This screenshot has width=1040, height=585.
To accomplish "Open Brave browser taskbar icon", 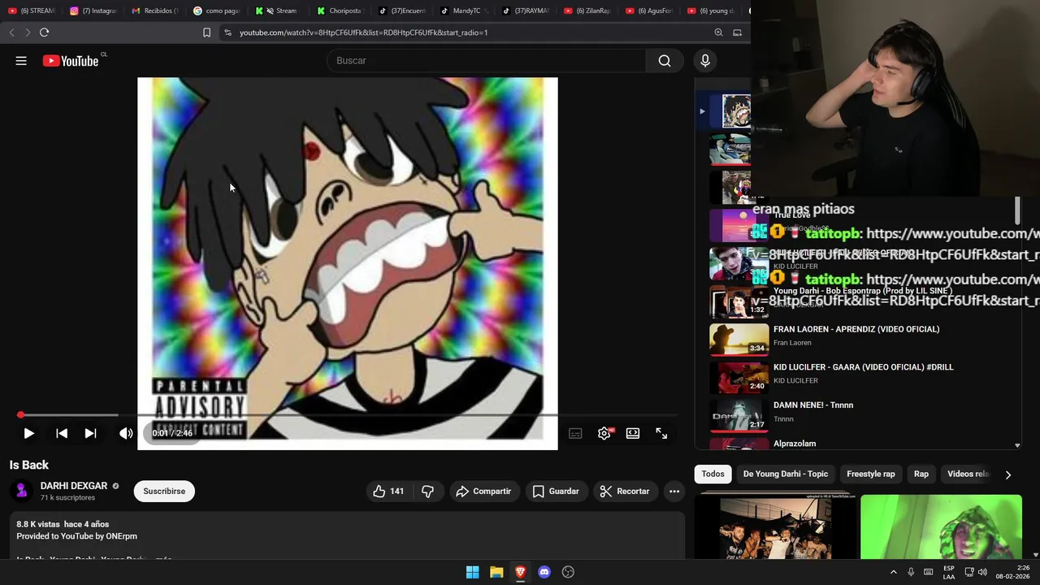I will (x=520, y=572).
